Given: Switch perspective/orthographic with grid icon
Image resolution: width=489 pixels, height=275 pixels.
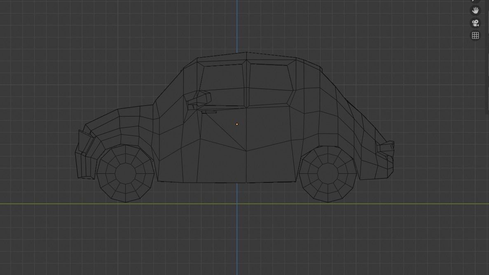Looking at the screenshot, I should [475, 35].
